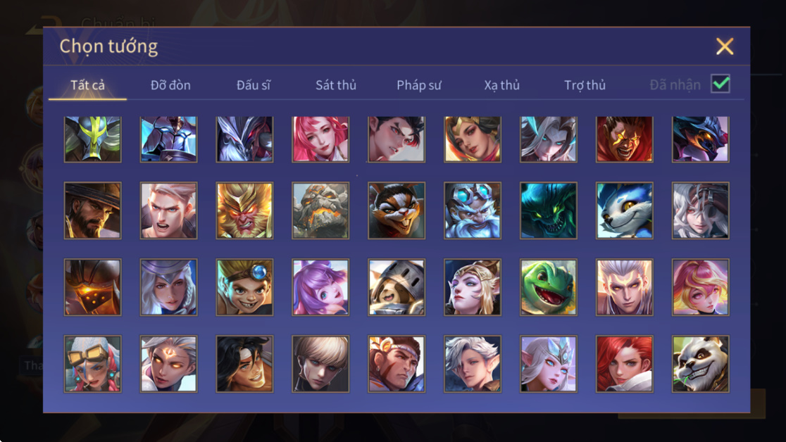The width and height of the screenshot is (786, 442).
Task: Pick the blue fox hero portrait
Action: (624, 210)
